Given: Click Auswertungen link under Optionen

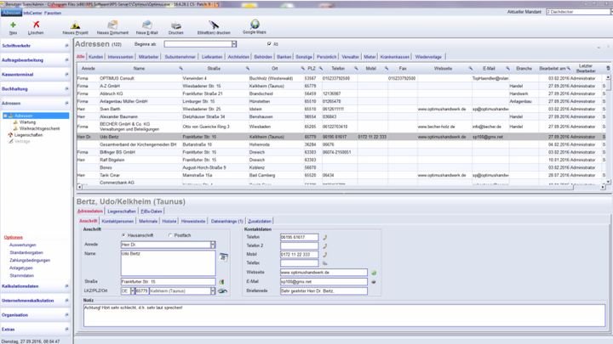Looking at the screenshot, I should (21, 244).
